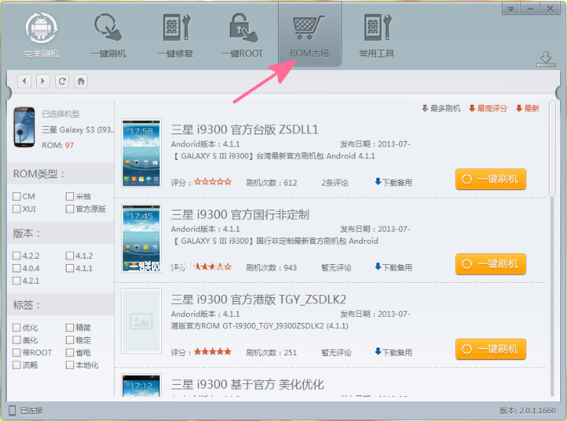Click the 官方港版 placeholder image thumbnail

coord(141,321)
